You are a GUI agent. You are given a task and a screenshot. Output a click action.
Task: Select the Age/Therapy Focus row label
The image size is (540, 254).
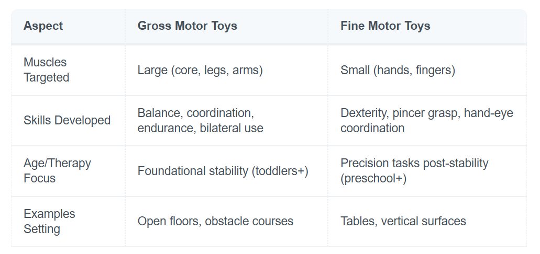(57, 171)
